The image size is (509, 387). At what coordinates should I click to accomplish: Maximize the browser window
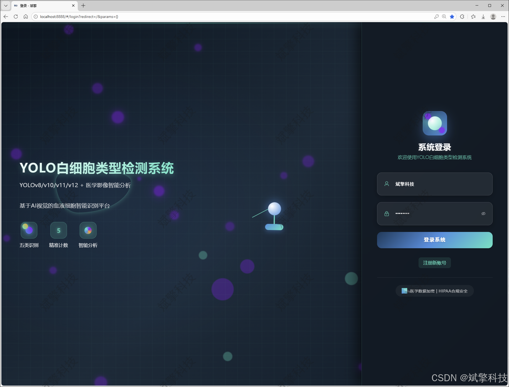point(490,6)
